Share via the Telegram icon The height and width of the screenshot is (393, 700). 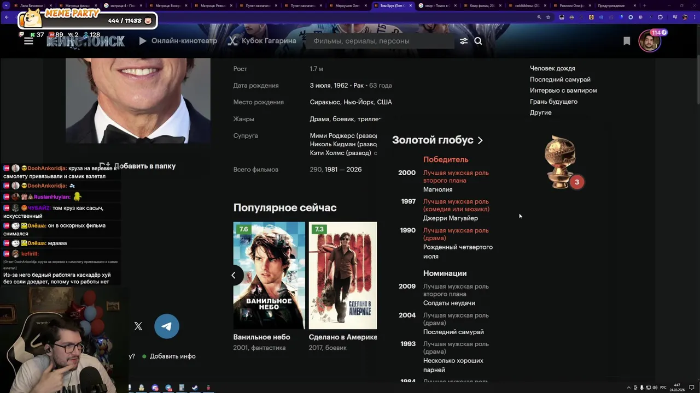167,326
